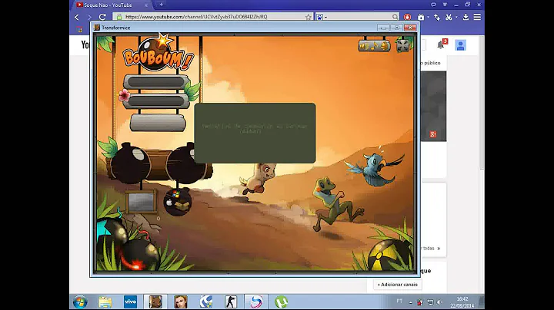Maximize the Transformice window
Screen dimensions: 554x310
coord(396,28)
